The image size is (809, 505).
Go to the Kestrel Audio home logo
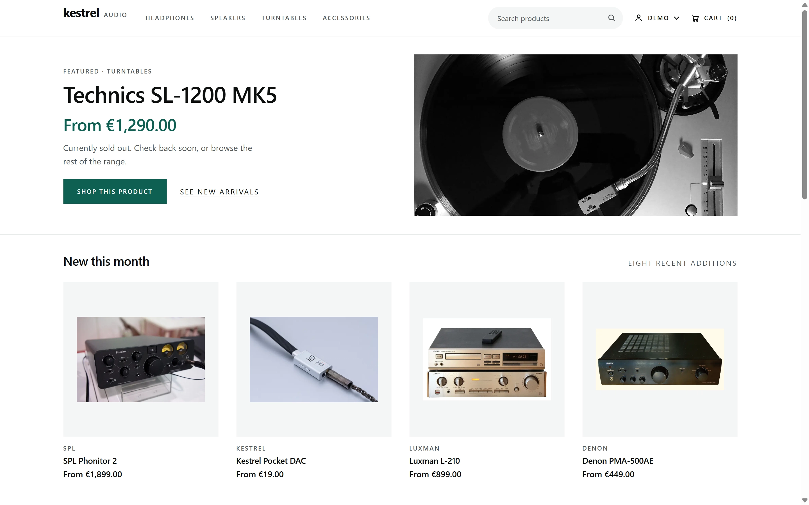[95, 13]
